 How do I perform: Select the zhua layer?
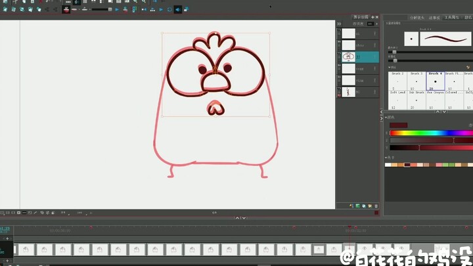pos(358,45)
